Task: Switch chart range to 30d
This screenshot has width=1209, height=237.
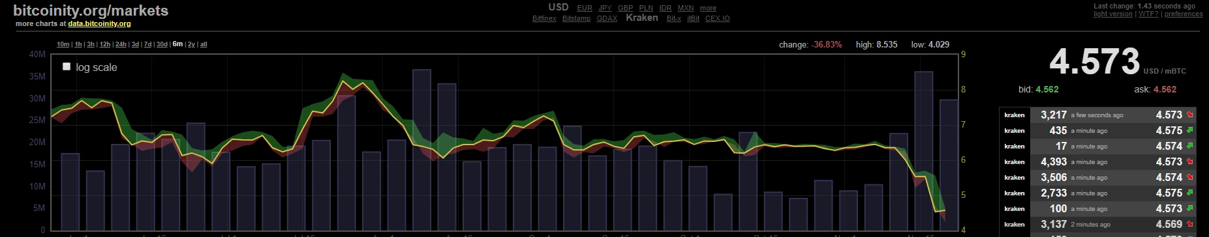Action: pos(162,44)
